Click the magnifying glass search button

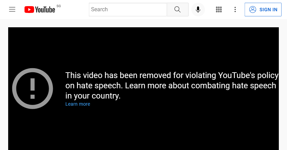coord(177,9)
